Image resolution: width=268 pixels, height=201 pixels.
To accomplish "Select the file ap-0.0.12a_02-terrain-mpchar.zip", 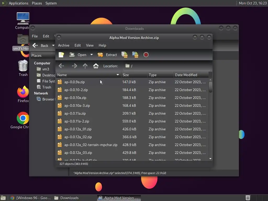I will coord(132,145).
